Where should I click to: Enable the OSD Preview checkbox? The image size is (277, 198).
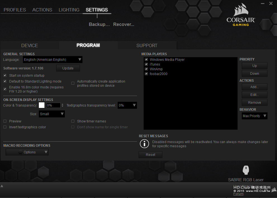(5, 121)
